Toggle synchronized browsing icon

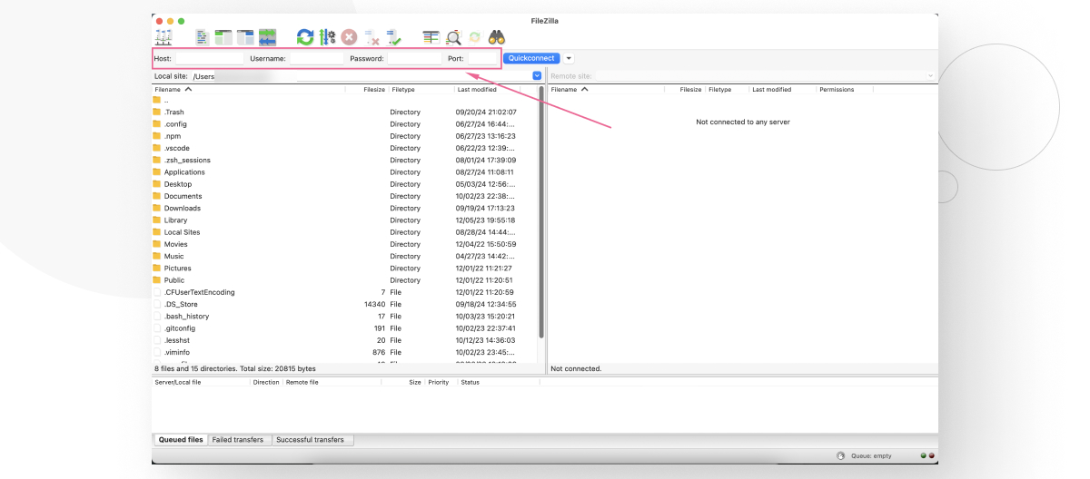pyautogui.click(x=474, y=37)
